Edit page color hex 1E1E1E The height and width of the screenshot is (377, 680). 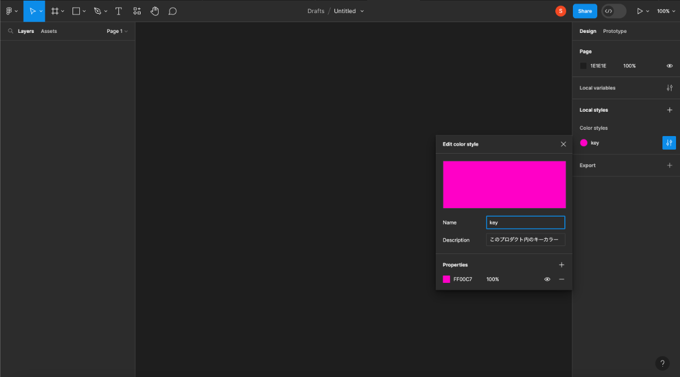(598, 66)
